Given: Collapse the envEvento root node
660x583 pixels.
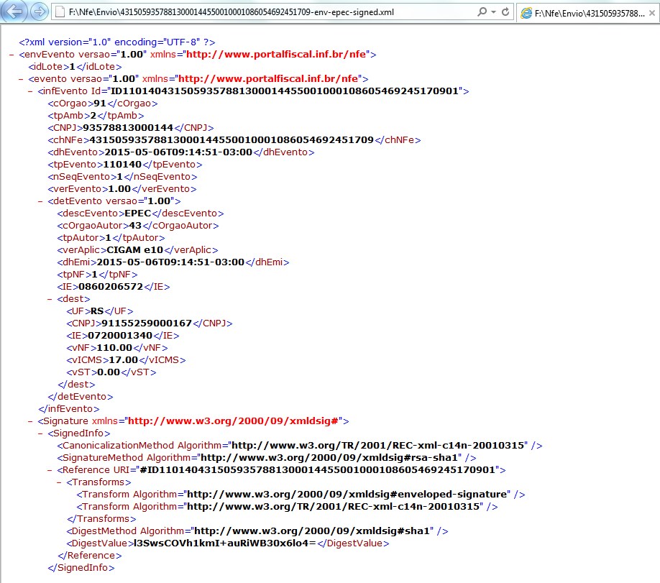Looking at the screenshot, I should (12, 55).
